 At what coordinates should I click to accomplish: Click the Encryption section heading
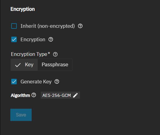coord(23,9)
